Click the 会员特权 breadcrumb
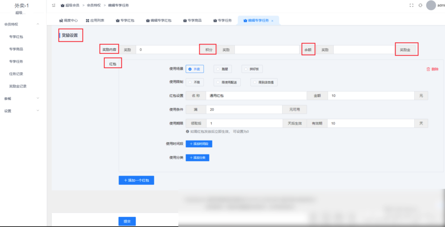 pyautogui.click(x=94, y=5)
